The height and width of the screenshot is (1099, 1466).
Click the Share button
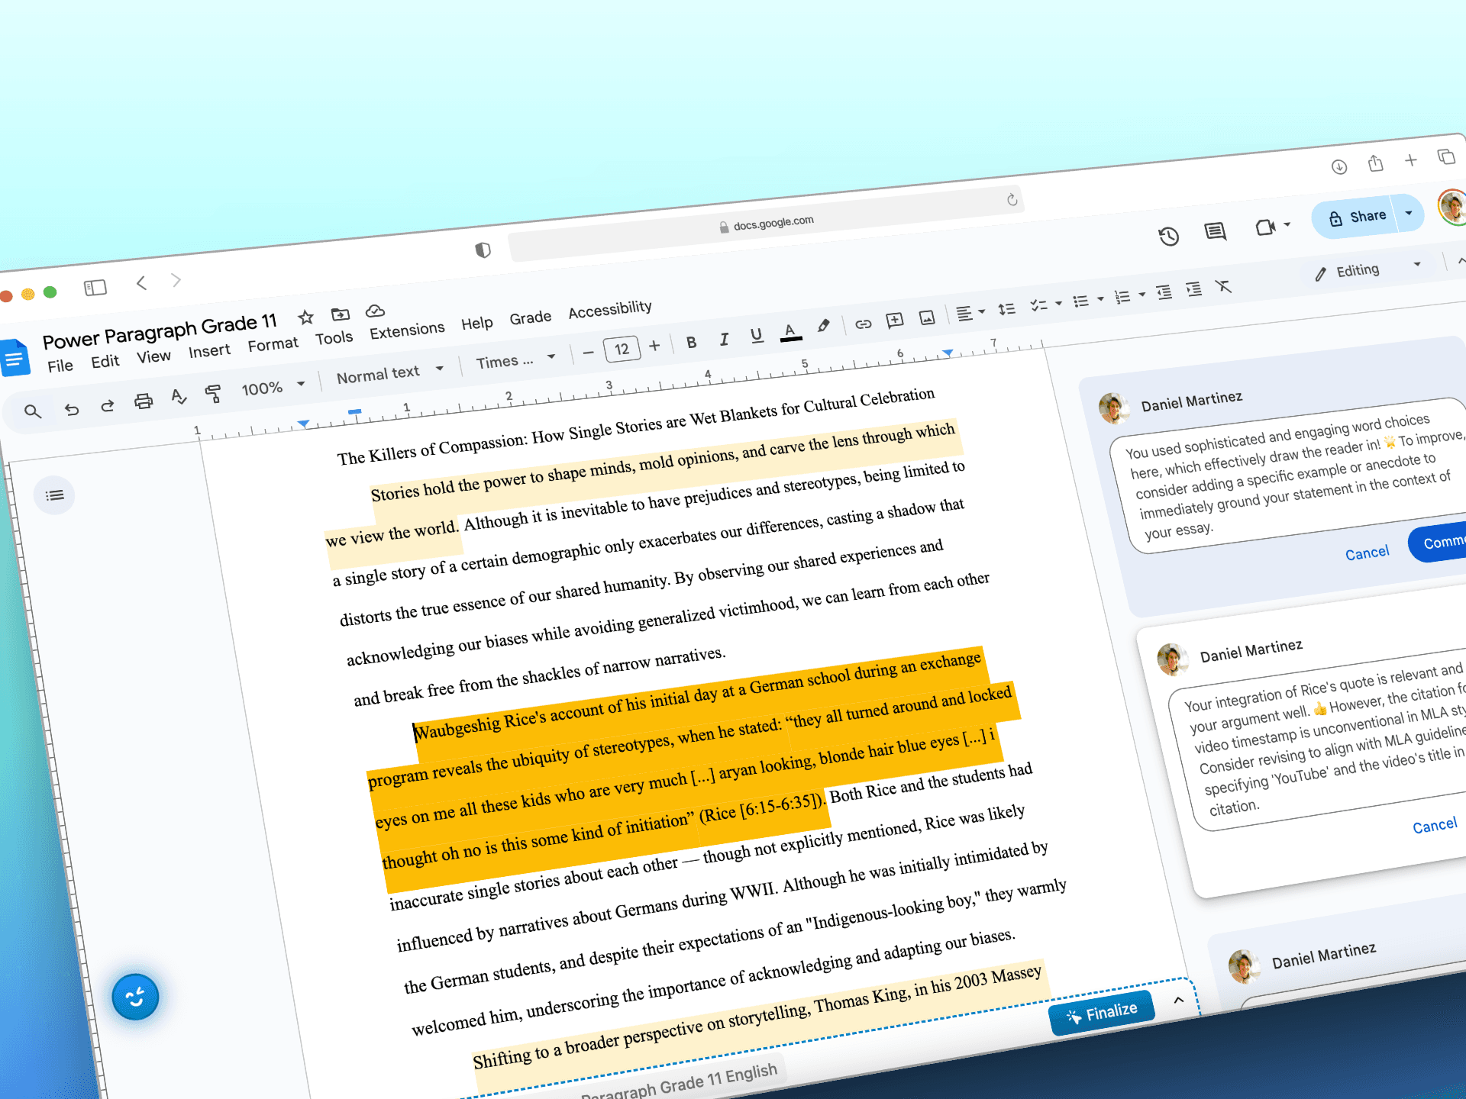click(x=1356, y=217)
